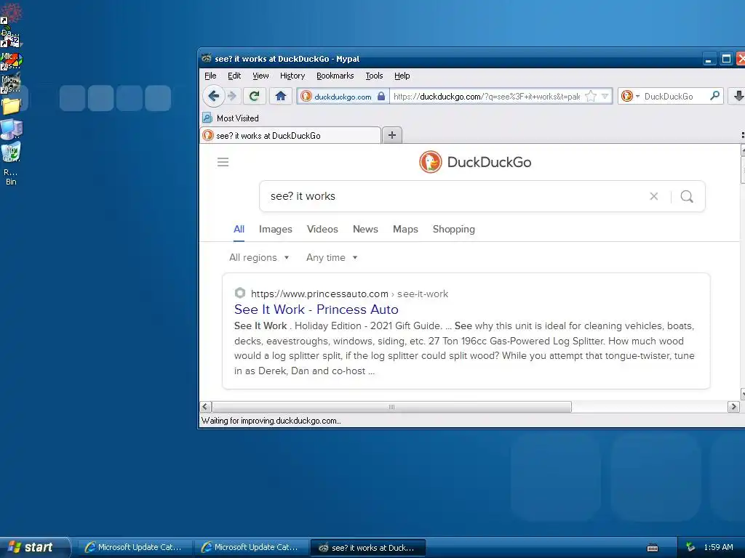
Task: Click 'Waiting for improving.duckduckgo.com...' status text
Action: click(271, 421)
